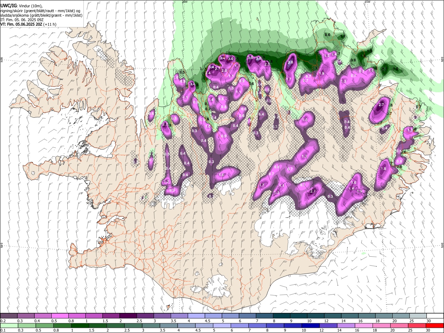Click the '30' label under the red swatch
The height and width of the screenshot is (333, 444).
click(x=429, y=330)
